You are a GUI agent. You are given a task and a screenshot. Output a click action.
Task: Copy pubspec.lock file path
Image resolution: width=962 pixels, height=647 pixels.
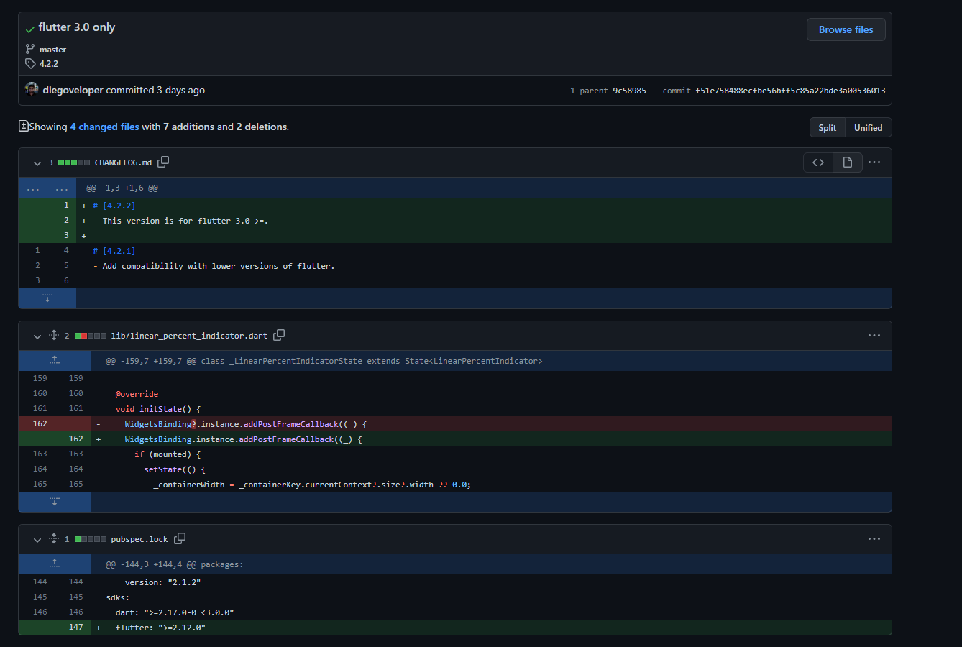coord(180,538)
